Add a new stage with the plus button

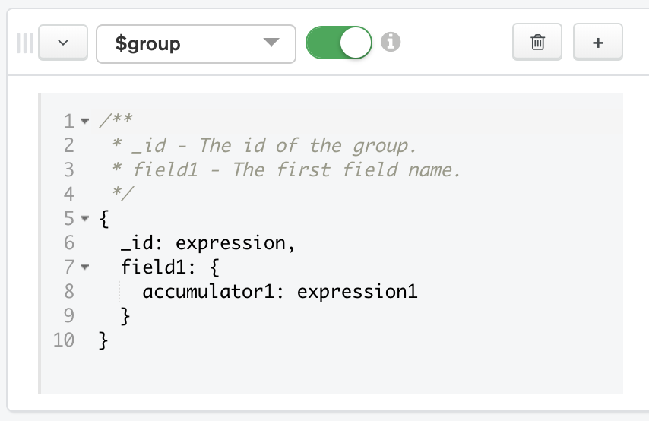(597, 43)
